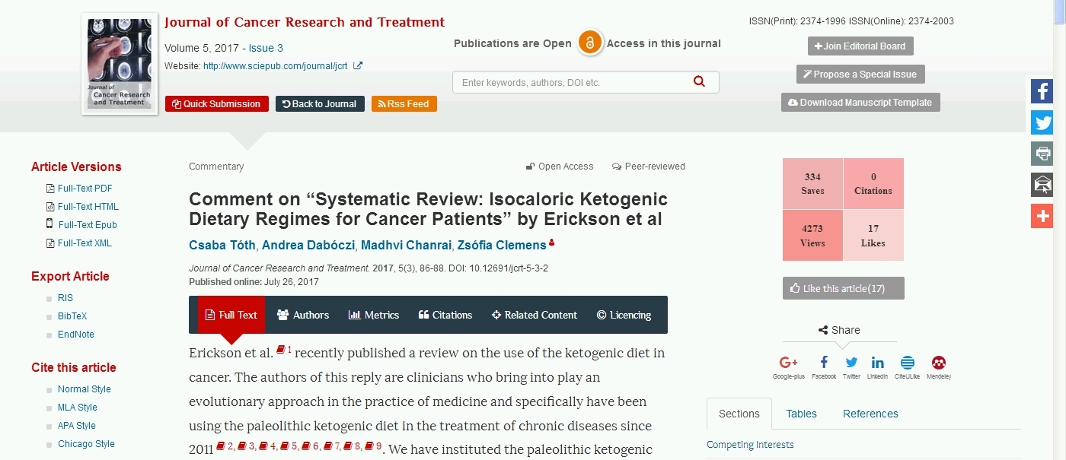Image resolution: width=1066 pixels, height=460 pixels.
Task: Open the Tables tab
Action: [x=801, y=414]
